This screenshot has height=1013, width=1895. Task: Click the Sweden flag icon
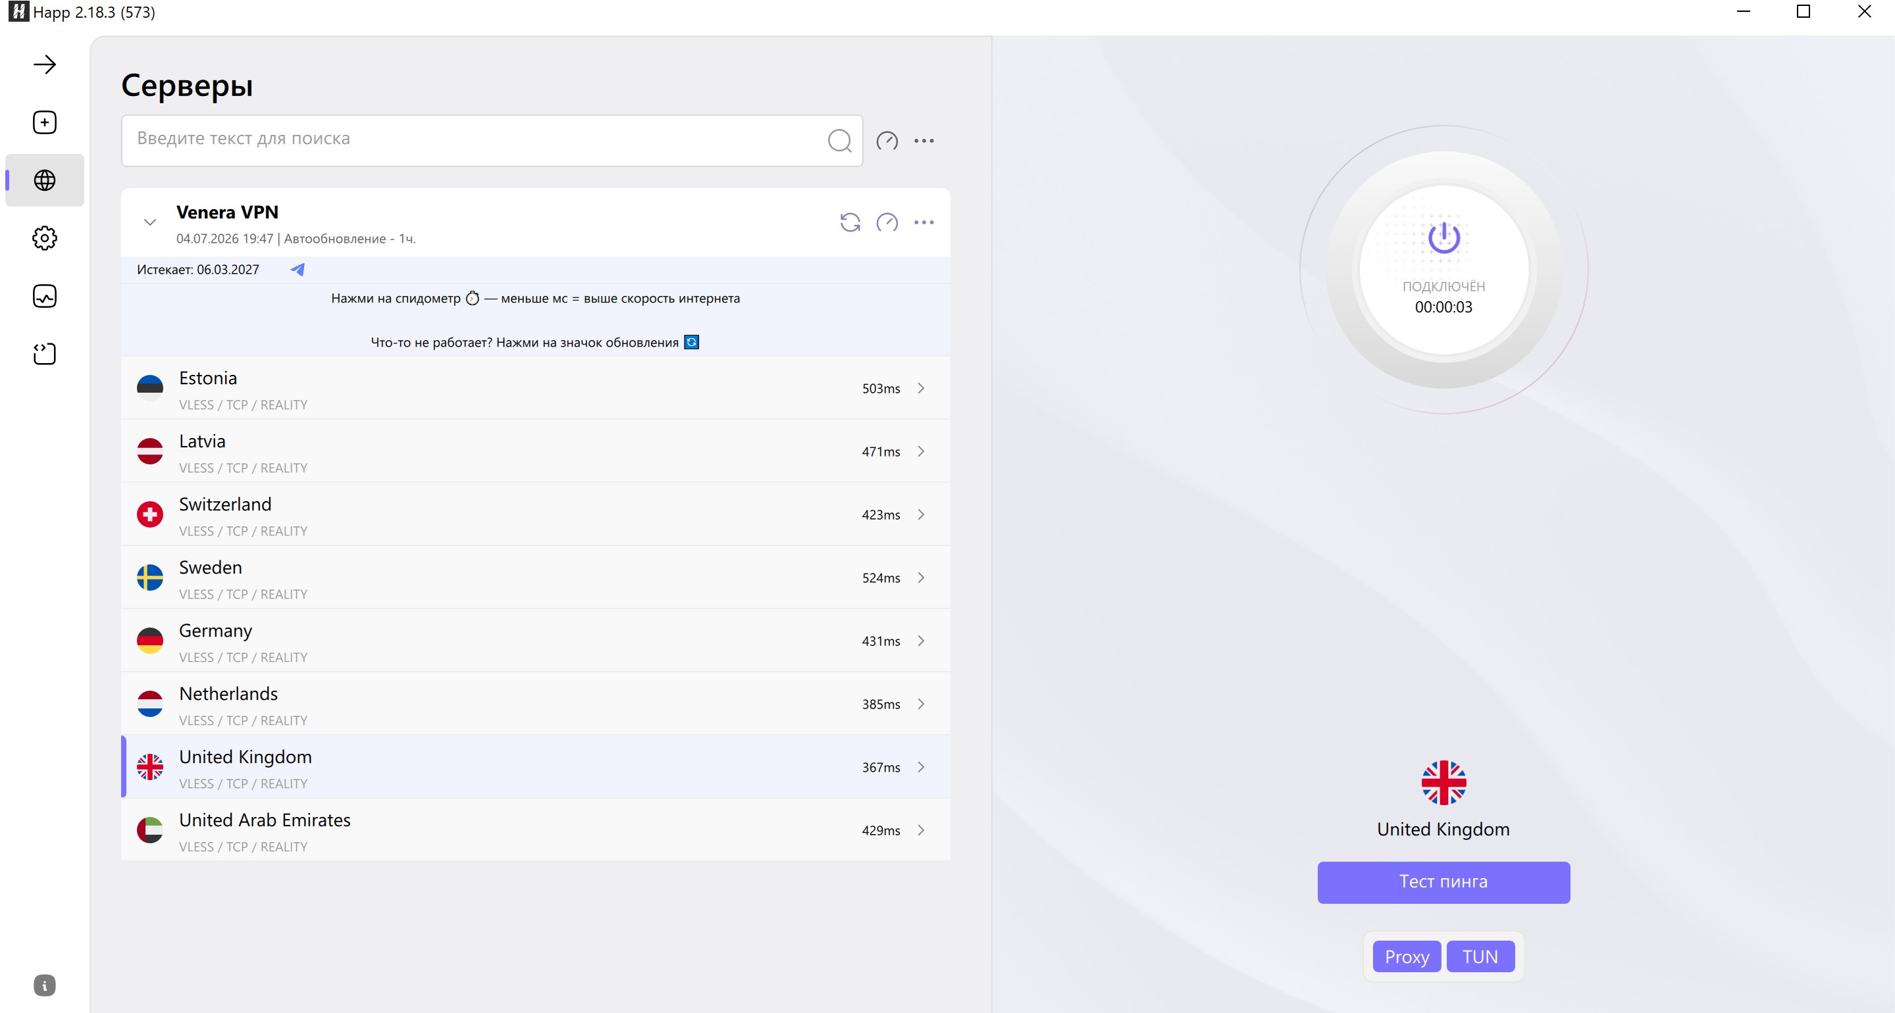click(150, 578)
